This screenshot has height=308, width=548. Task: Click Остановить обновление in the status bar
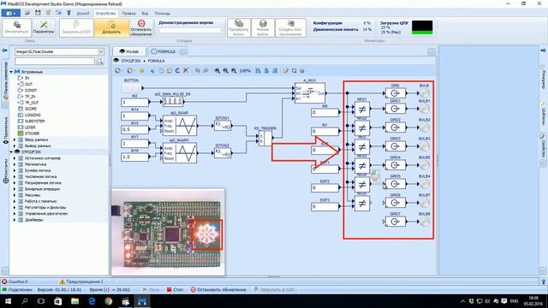pos(218,290)
